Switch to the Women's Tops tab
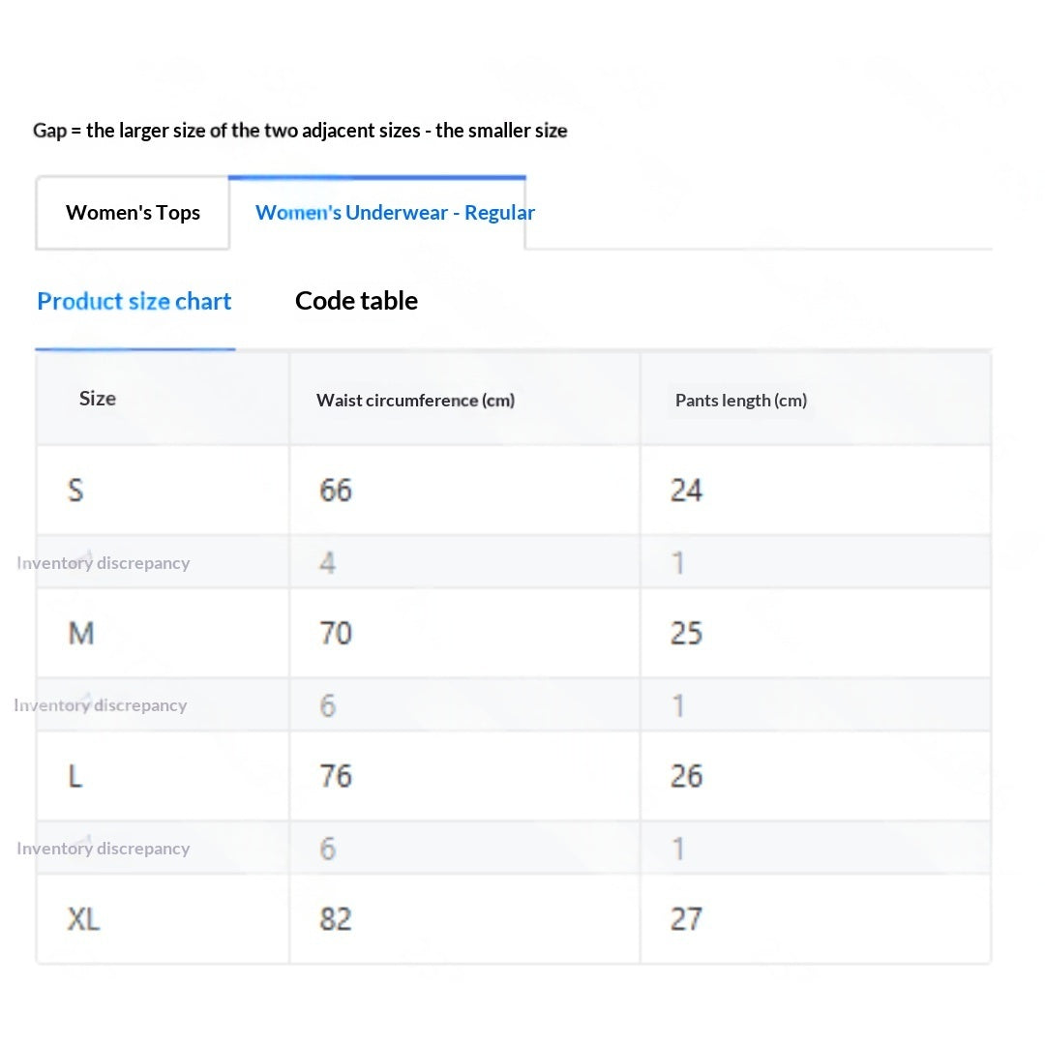1045x1045 pixels. point(133,213)
